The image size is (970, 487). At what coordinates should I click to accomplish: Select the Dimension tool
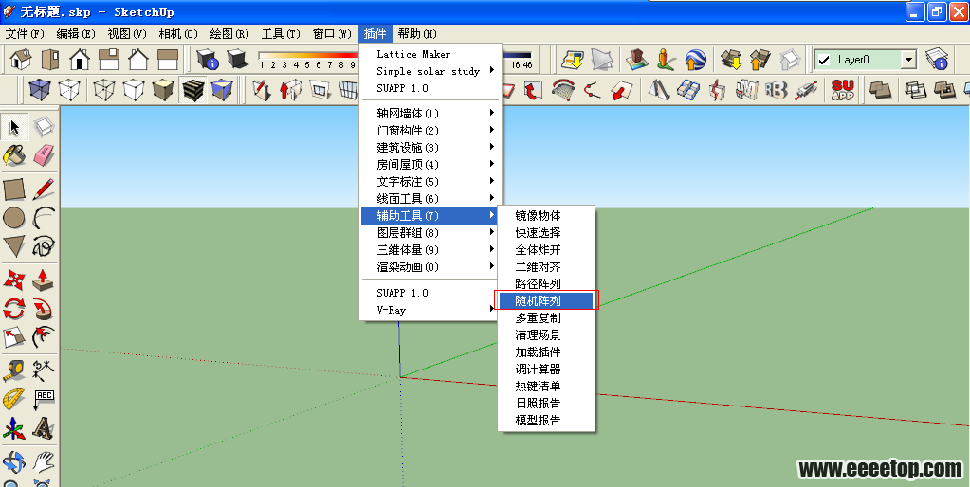click(44, 370)
